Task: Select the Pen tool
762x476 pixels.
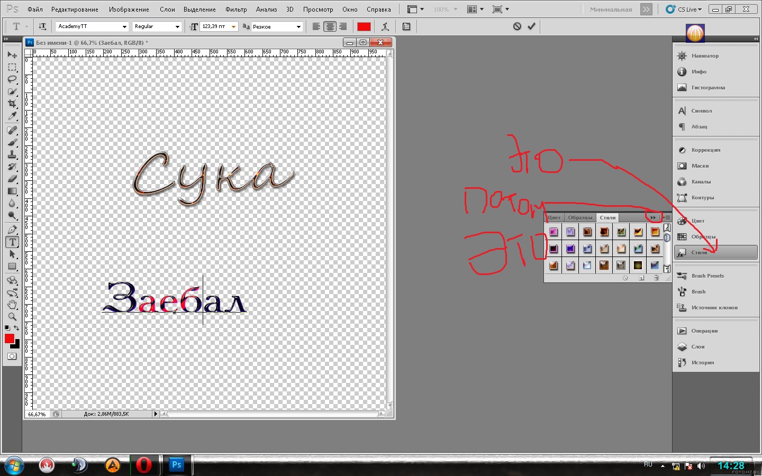Action: (12, 230)
